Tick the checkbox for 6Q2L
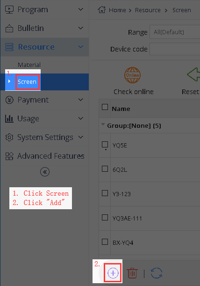The height and width of the screenshot is (286, 200). click(x=105, y=169)
